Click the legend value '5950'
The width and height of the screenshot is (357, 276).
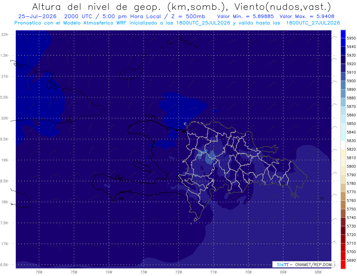[351, 38]
